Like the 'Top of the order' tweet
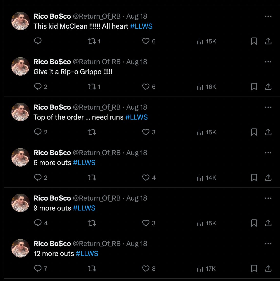The width and height of the screenshot is (280, 281). [146, 132]
